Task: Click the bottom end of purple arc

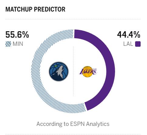Action: [x=86, y=107]
